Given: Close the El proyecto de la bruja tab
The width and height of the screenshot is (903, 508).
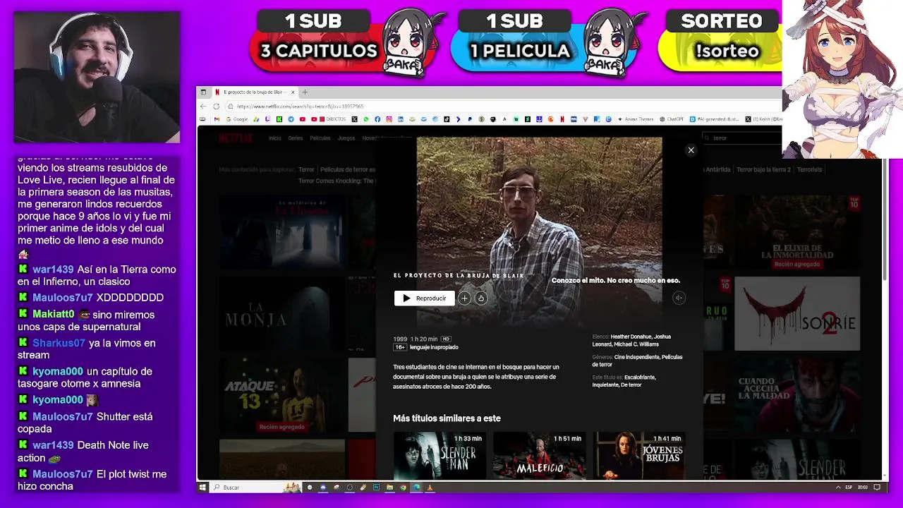Looking at the screenshot, I should 291,92.
